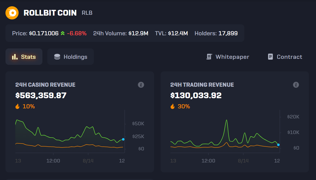Click the casino revenue flame icon

point(18,106)
